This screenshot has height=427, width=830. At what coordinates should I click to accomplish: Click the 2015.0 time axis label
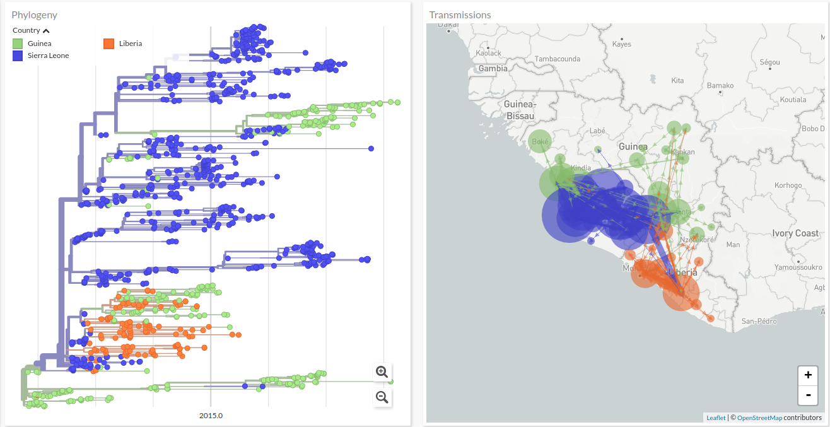pyautogui.click(x=211, y=416)
